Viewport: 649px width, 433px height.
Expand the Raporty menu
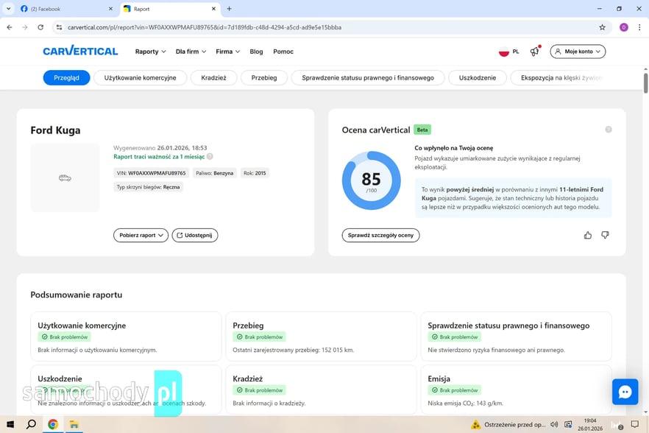[151, 52]
